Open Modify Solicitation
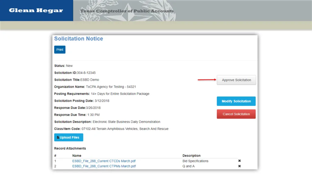This screenshot has width=312, height=175. tap(236, 101)
